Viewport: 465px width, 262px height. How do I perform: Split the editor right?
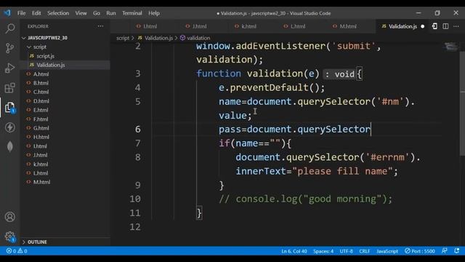click(x=445, y=26)
